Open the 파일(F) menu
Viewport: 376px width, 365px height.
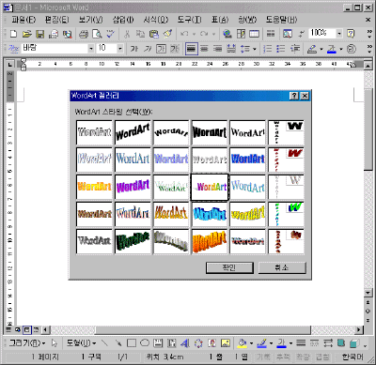click(23, 20)
